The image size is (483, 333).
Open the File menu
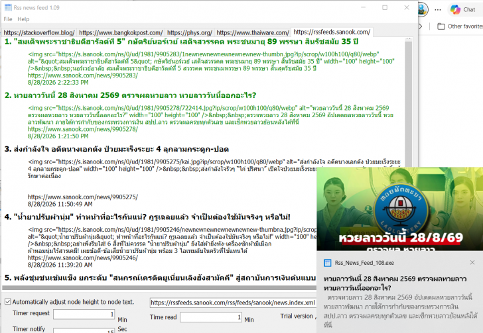point(8,19)
